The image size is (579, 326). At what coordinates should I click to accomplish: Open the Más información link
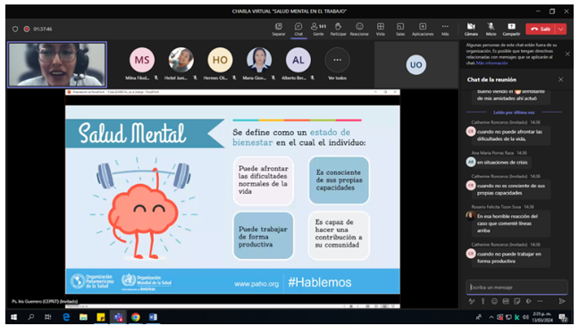[x=491, y=63]
